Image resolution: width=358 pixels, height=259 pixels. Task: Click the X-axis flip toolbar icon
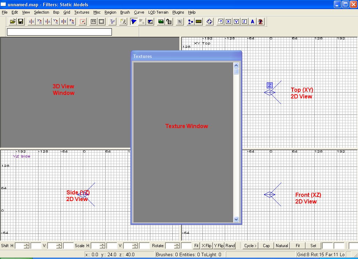(x=31, y=22)
